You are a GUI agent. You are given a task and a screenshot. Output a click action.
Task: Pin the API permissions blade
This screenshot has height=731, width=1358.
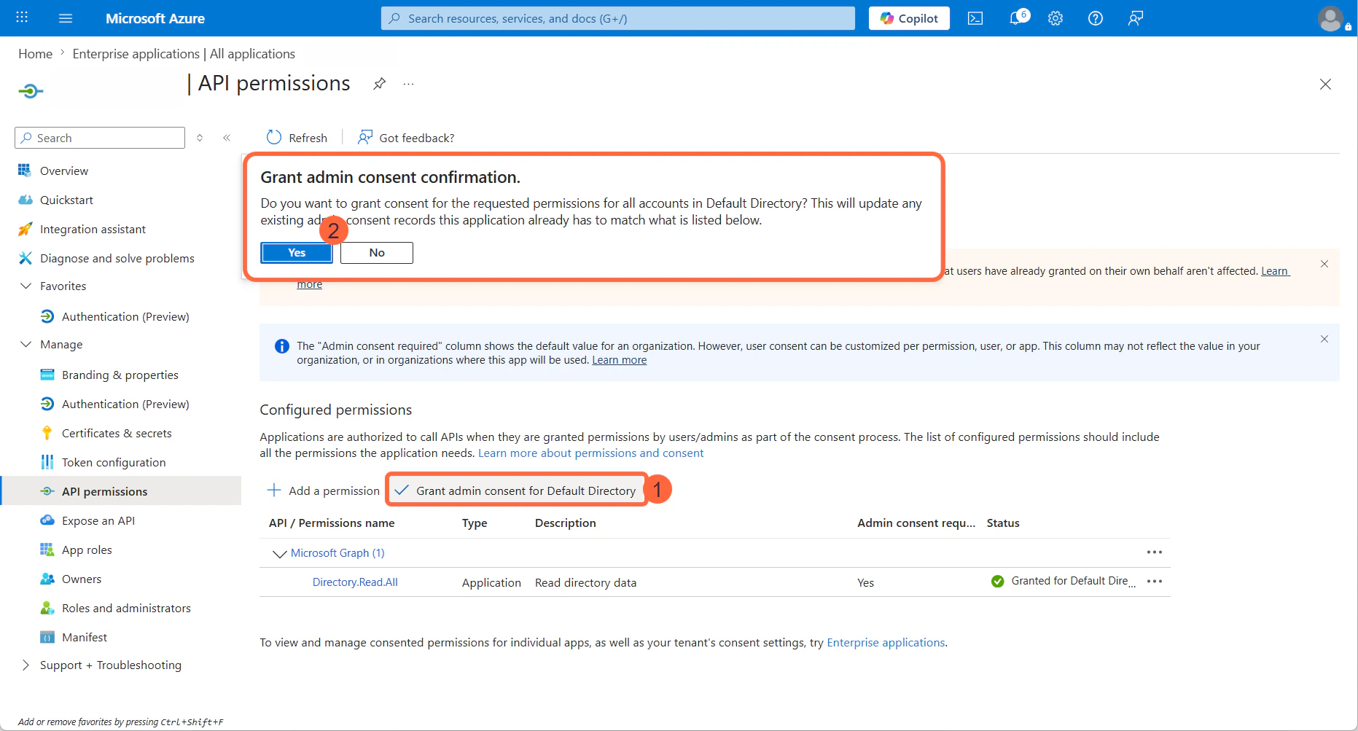(x=379, y=84)
